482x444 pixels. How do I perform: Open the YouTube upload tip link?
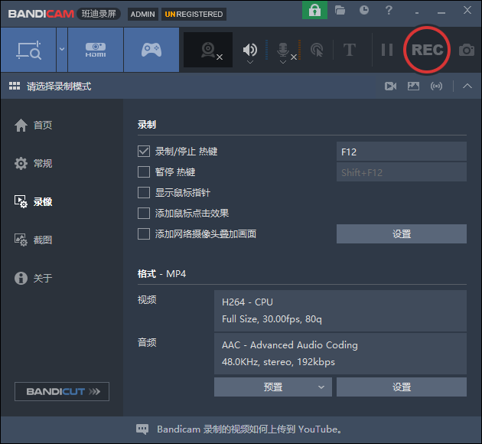pyautogui.click(x=249, y=429)
